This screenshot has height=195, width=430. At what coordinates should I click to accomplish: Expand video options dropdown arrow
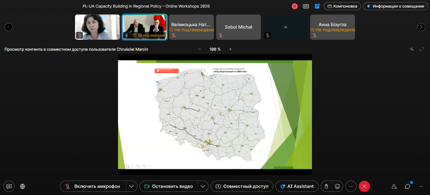coord(202,186)
